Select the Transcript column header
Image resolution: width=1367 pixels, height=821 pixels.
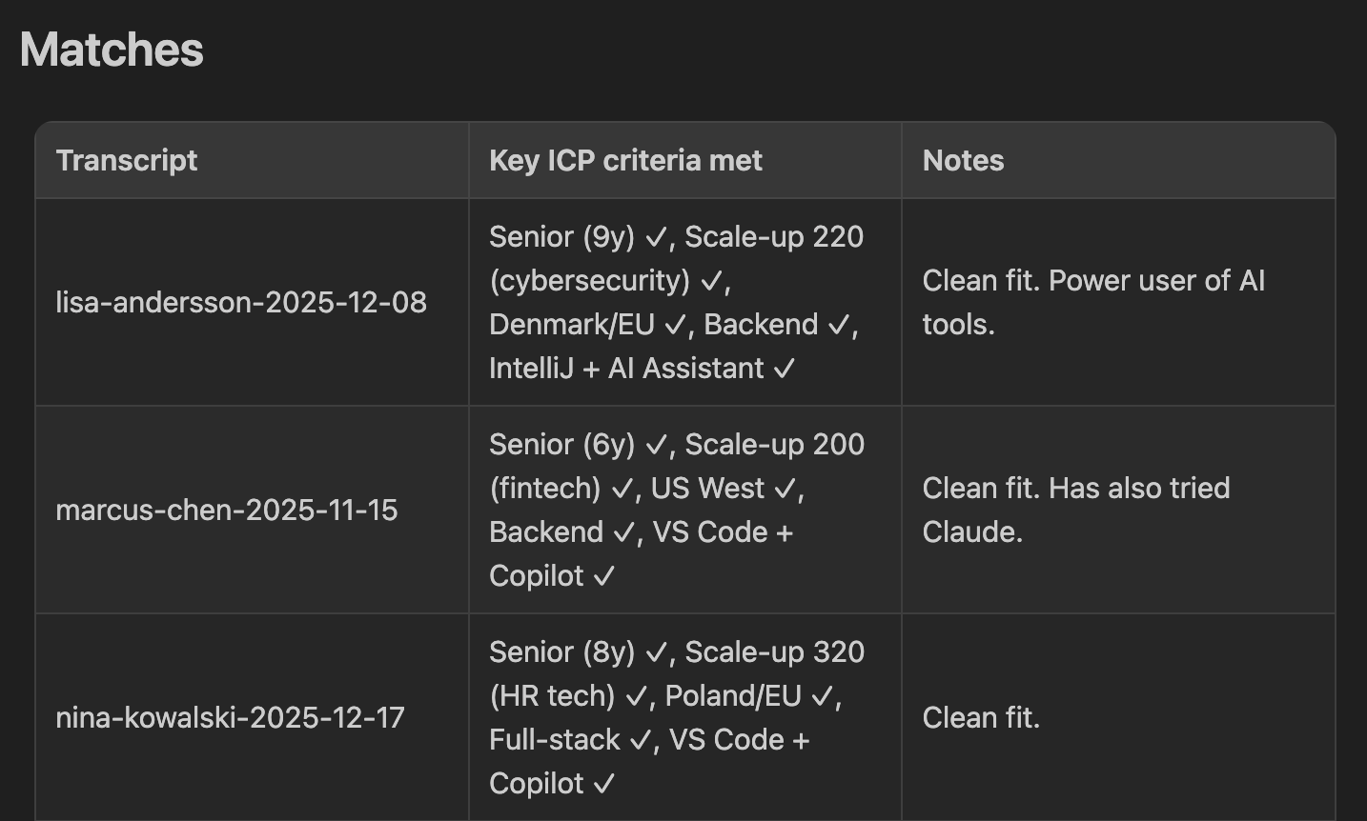[127, 160]
